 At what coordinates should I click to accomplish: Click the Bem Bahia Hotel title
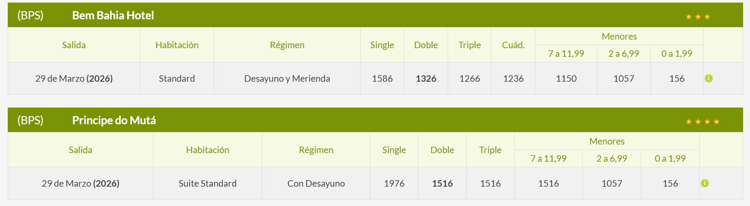pos(113,15)
